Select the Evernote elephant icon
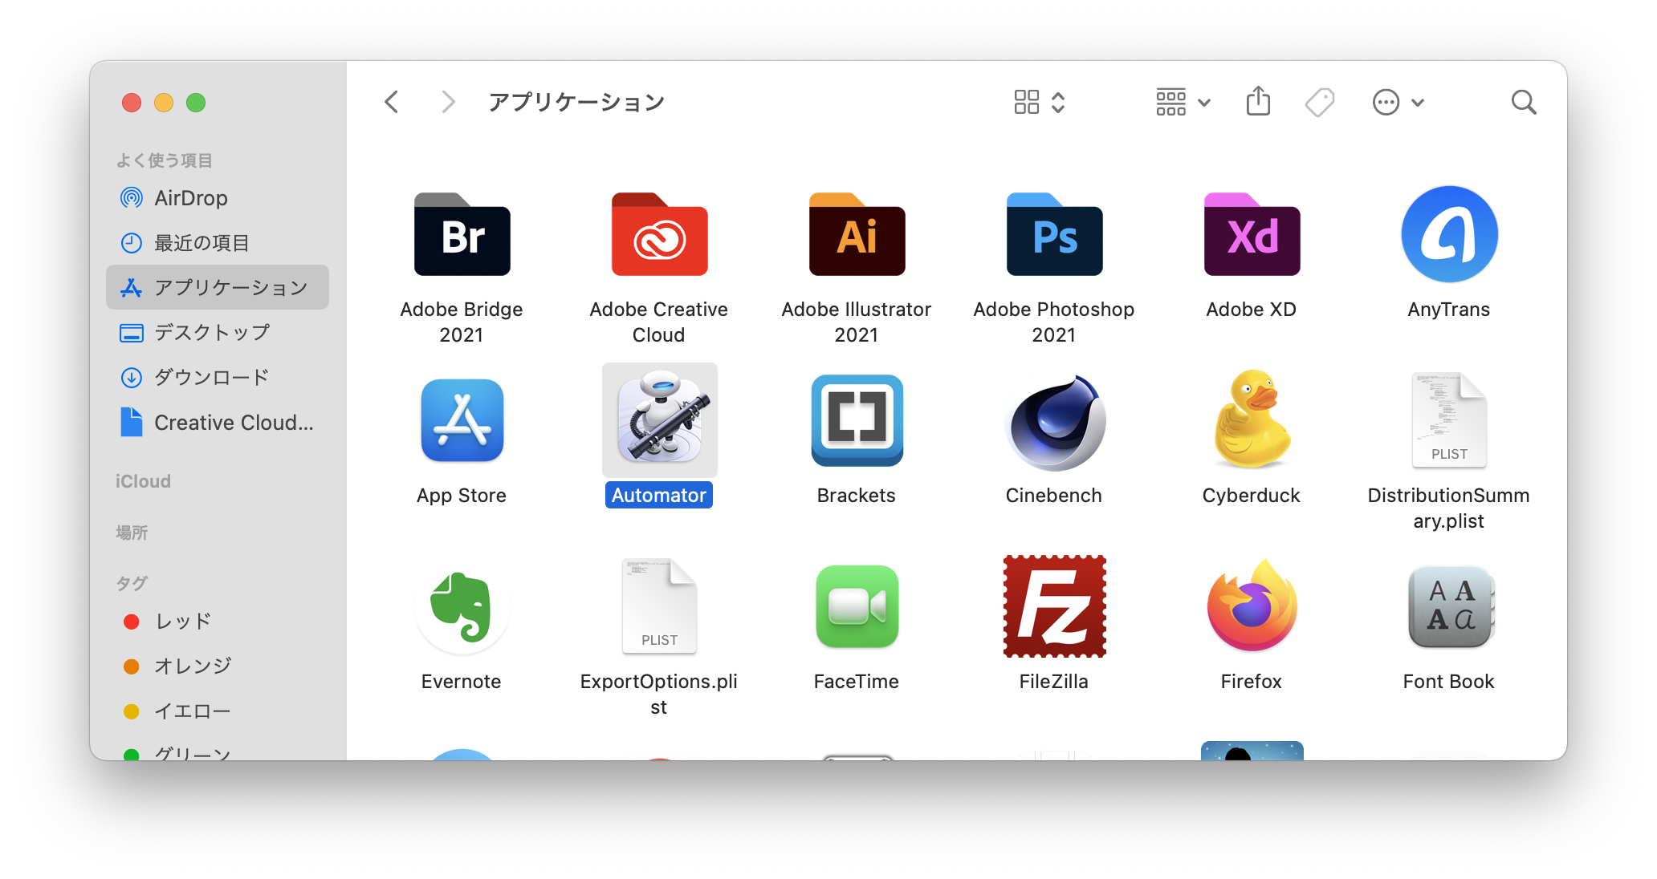 462,608
